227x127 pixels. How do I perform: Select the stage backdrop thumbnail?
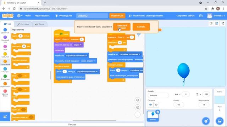(220, 100)
